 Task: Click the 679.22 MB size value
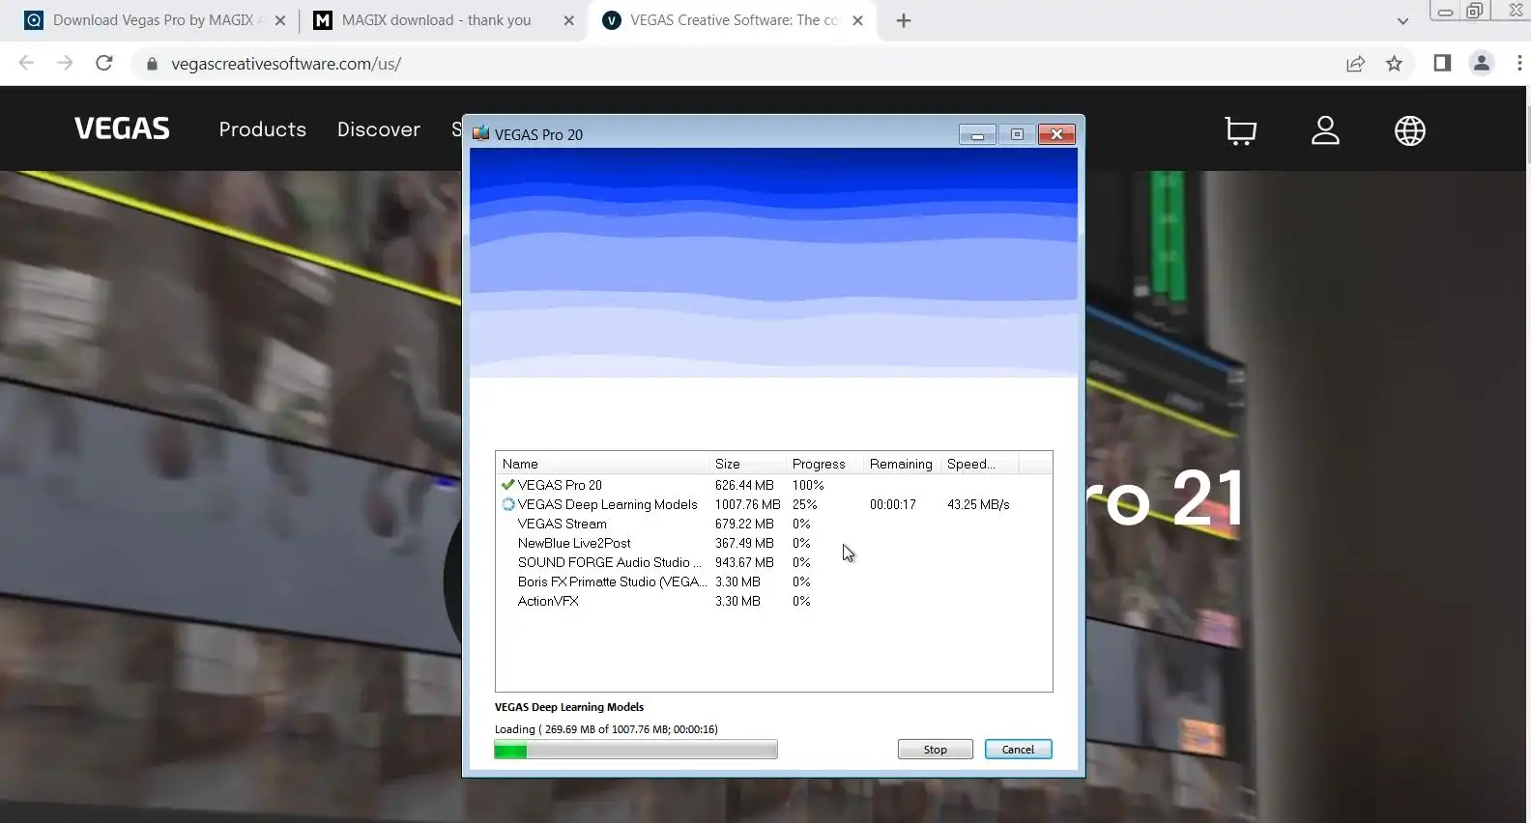(x=744, y=524)
